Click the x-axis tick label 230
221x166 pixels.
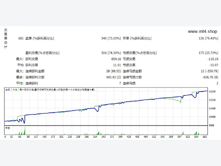pos(70,137)
